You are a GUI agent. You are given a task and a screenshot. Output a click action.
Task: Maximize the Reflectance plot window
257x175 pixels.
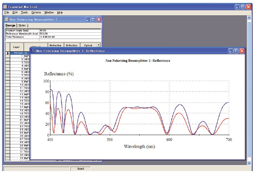(x=236, y=51)
